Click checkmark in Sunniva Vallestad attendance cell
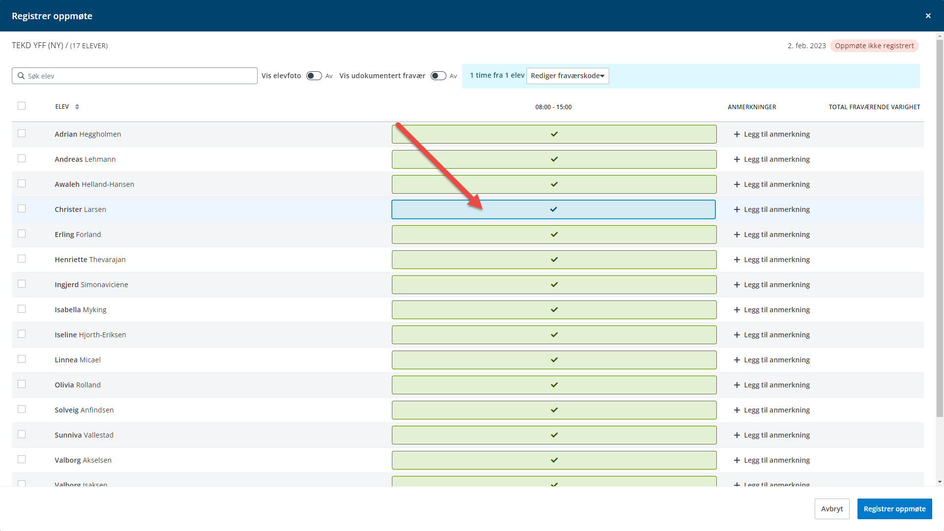The width and height of the screenshot is (944, 531). coord(554,435)
